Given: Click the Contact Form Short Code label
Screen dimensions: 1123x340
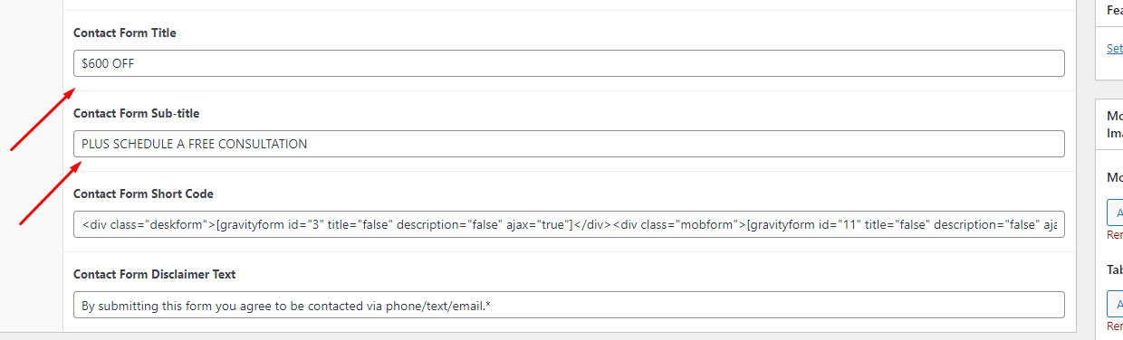Looking at the screenshot, I should coord(143,194).
